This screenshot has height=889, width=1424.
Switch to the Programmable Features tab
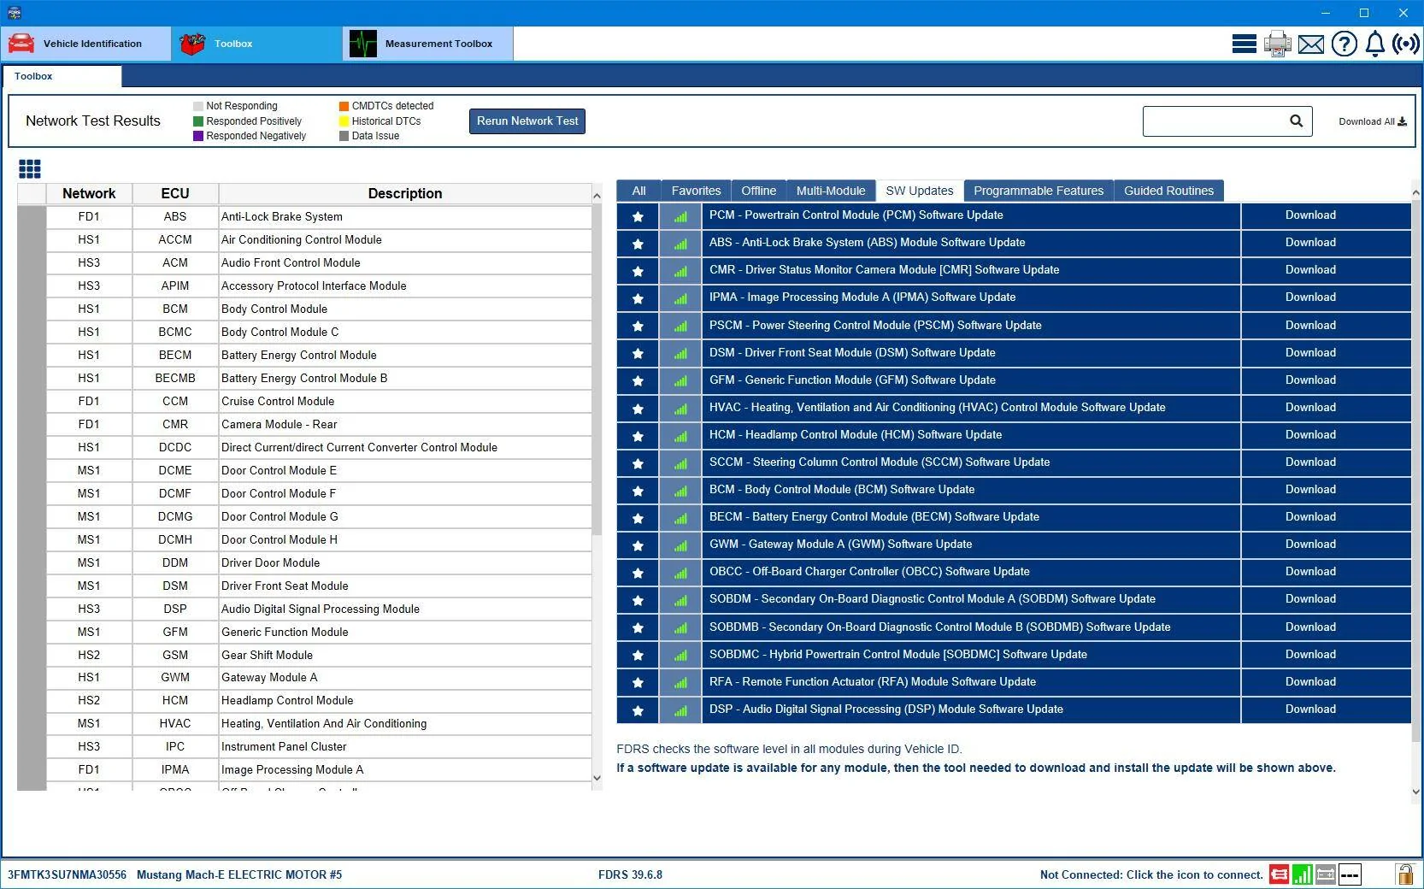point(1039,191)
